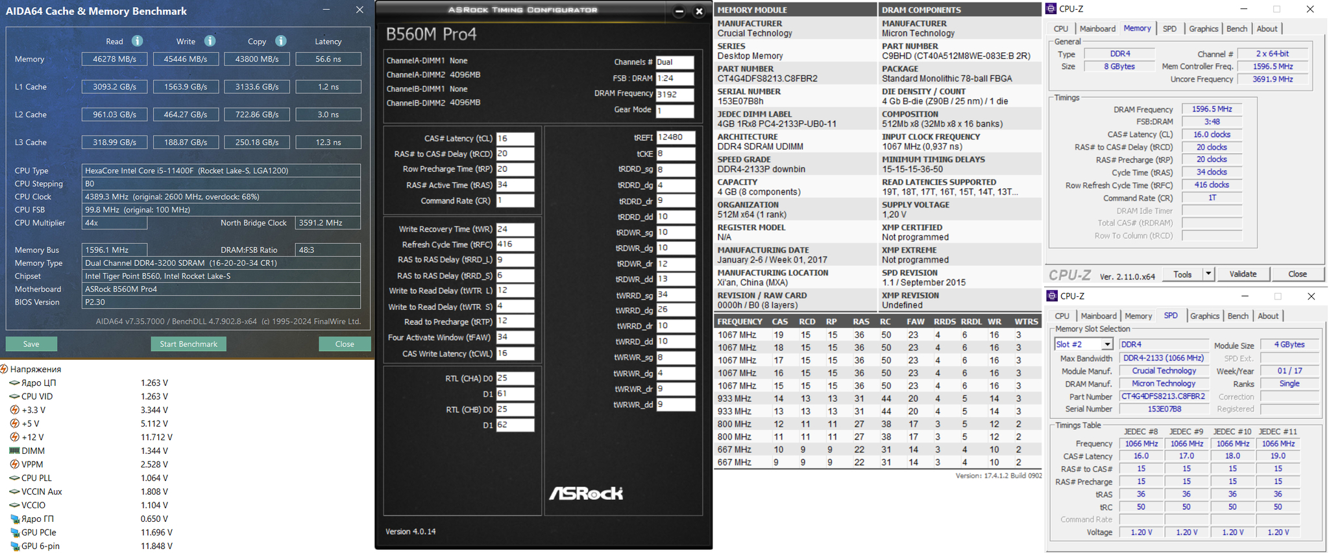Open the Graphics tab in the lower CPU-Z window

click(1205, 316)
